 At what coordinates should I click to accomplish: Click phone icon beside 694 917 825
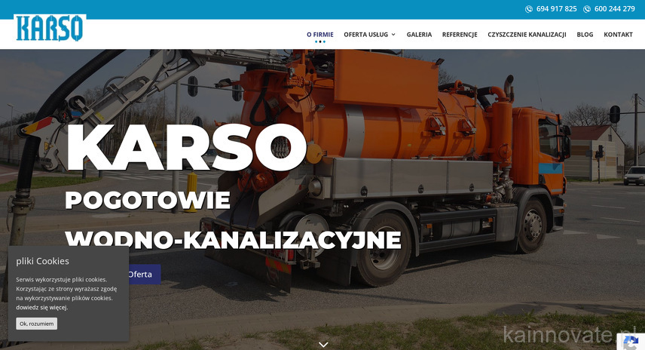tap(529, 9)
